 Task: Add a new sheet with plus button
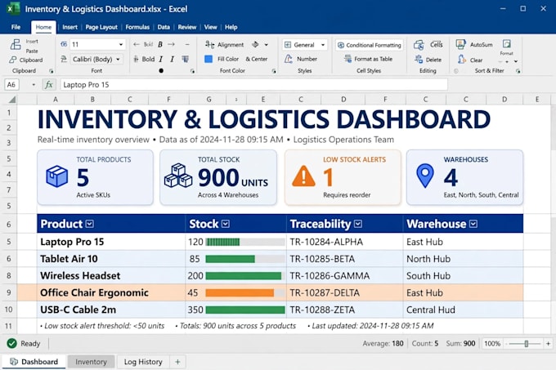[x=177, y=362]
